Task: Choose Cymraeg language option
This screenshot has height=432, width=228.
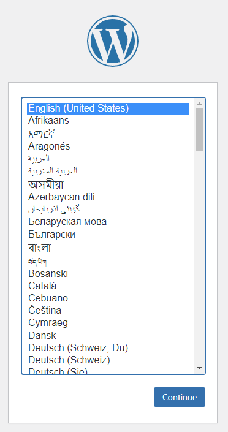Action: point(108,323)
